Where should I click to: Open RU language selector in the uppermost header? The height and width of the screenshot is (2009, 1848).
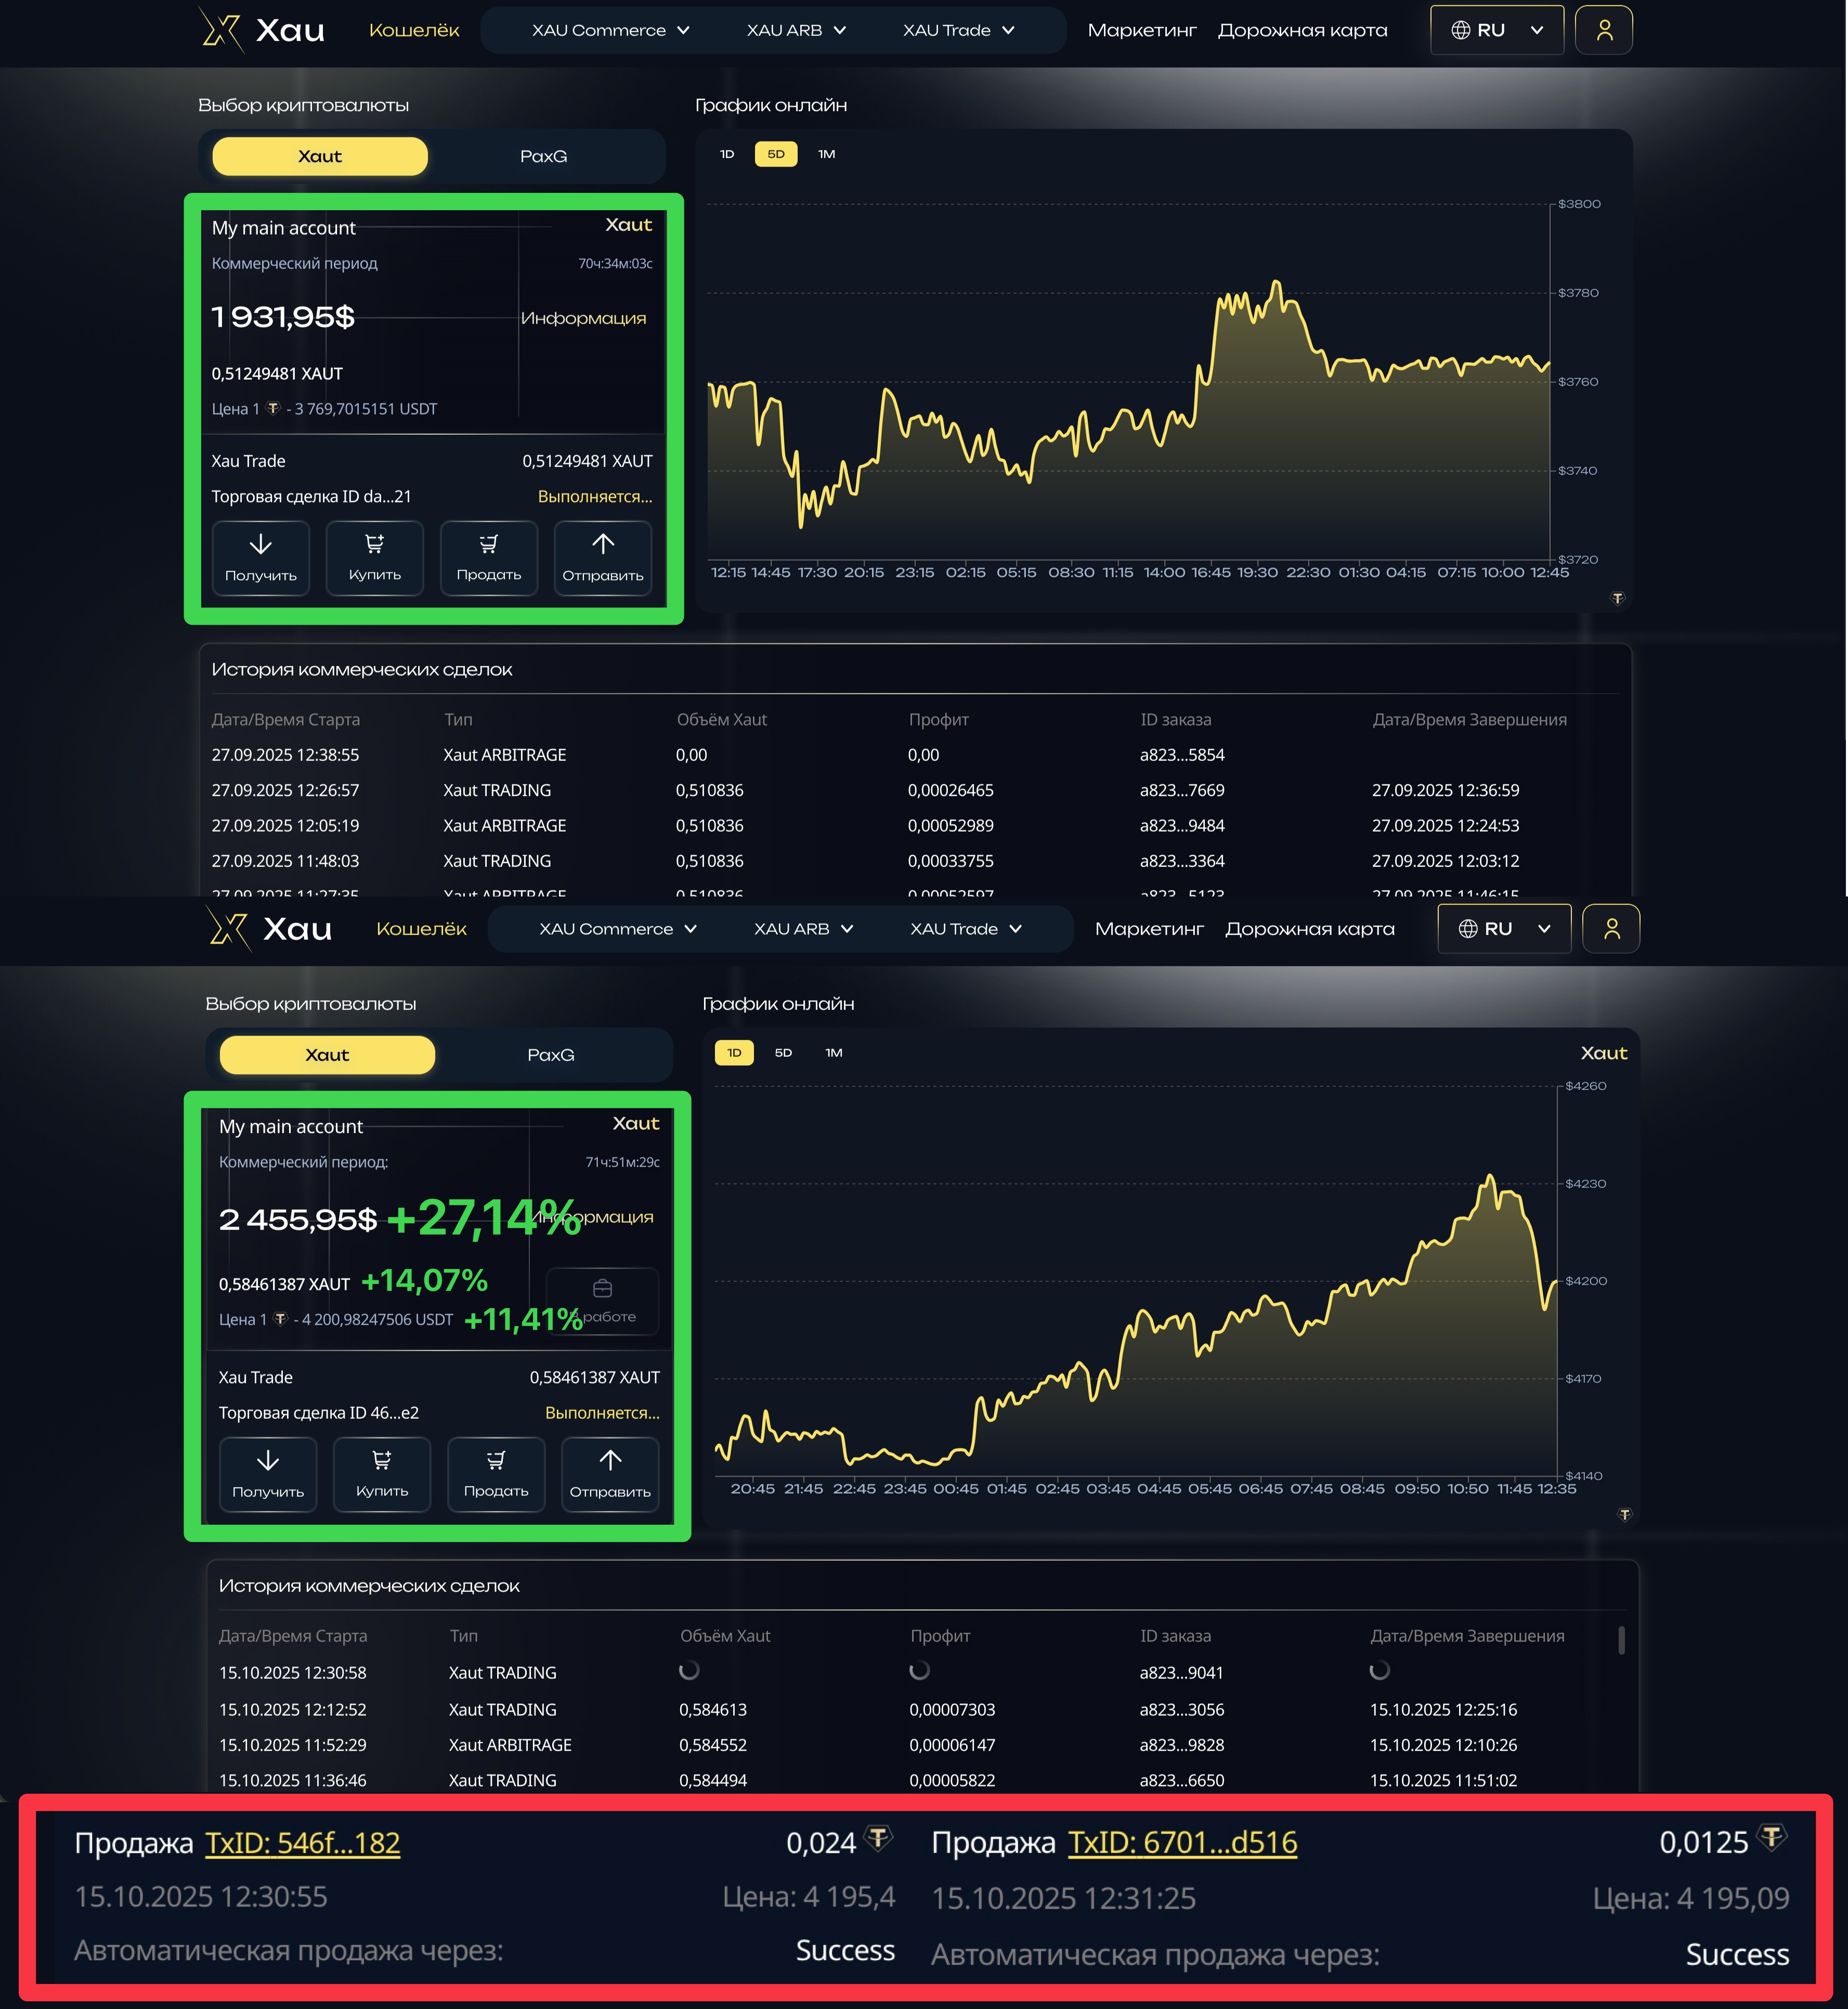coord(1496,30)
